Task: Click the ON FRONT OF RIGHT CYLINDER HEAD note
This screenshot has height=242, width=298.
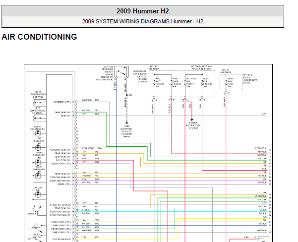Action: [x=126, y=133]
